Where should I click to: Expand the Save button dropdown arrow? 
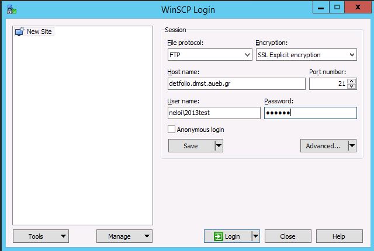(219, 146)
